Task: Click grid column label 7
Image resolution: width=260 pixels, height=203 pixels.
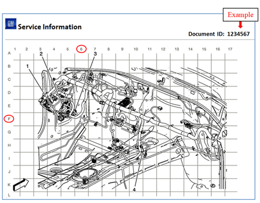Action: [95, 49]
